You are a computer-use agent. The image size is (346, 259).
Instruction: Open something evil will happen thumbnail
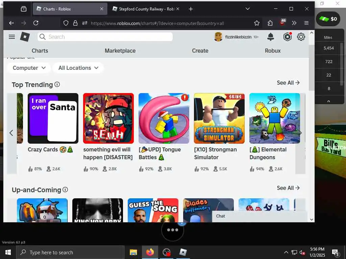(x=108, y=118)
